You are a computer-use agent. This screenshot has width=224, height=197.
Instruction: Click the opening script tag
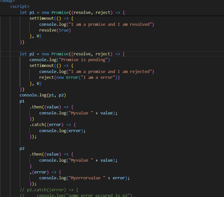coord(20,6)
